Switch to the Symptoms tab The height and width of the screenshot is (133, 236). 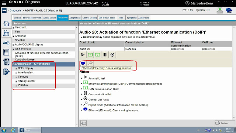pos(132,18)
